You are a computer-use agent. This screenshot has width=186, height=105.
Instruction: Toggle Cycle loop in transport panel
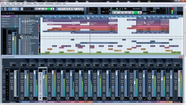click(127, 13)
